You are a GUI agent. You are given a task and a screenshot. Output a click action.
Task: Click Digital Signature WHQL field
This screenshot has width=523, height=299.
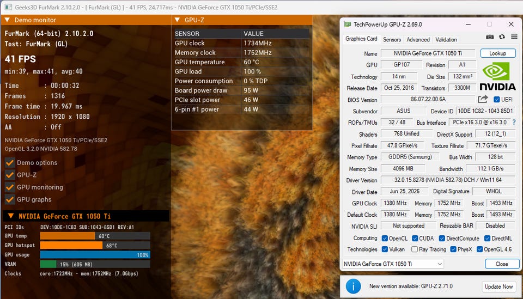coord(494,191)
